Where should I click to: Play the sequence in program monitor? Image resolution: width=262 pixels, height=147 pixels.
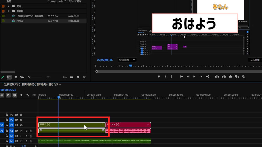point(194,77)
